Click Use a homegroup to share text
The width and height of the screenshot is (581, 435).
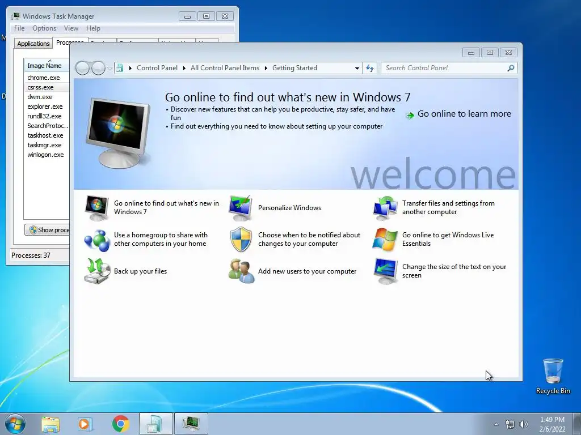tap(161, 240)
